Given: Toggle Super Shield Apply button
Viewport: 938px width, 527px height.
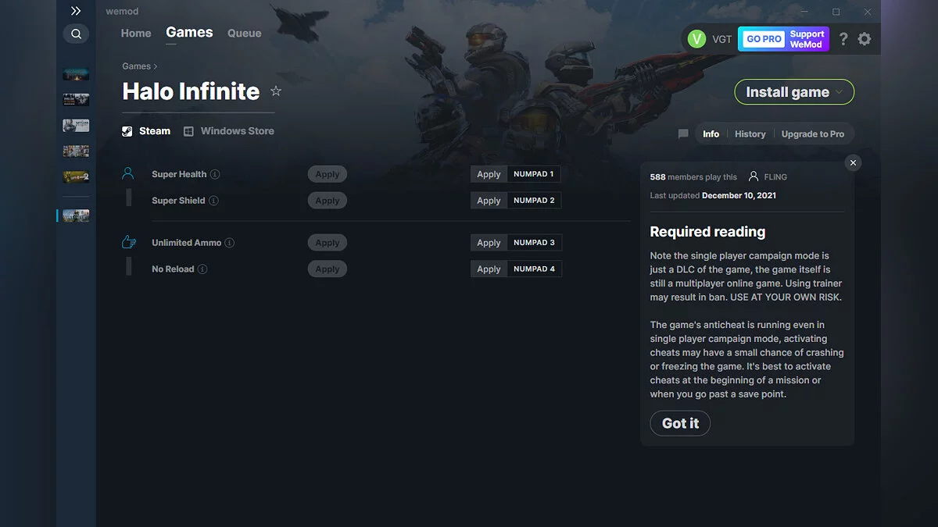Looking at the screenshot, I should (327, 201).
